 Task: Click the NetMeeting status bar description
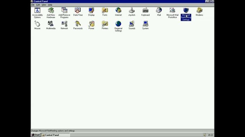click(x=53, y=131)
